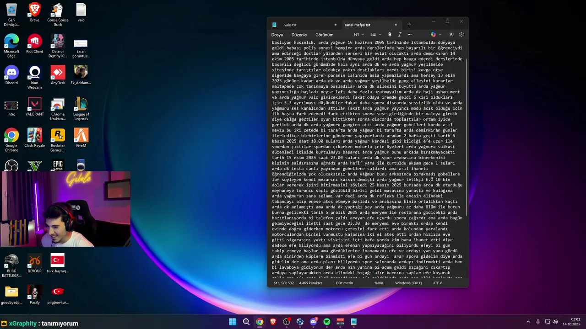586x329 pixels.
Task: Click the unsaved-changes dot on valo.txt tab
Action: pyautogui.click(x=336, y=25)
